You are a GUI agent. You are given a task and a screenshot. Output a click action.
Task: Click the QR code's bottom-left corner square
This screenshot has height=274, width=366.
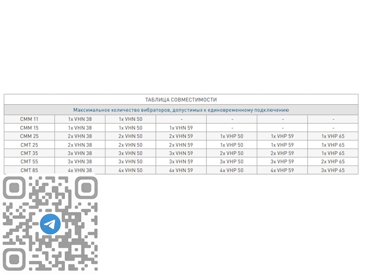pos(14,259)
